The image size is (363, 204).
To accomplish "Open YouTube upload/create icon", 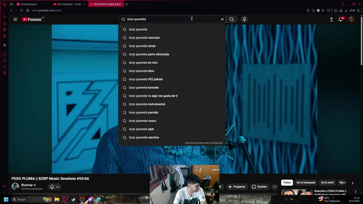I will (x=331, y=19).
